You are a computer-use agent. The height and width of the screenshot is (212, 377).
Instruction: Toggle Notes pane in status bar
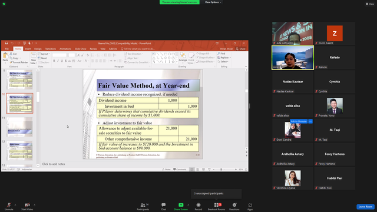pos(166,170)
